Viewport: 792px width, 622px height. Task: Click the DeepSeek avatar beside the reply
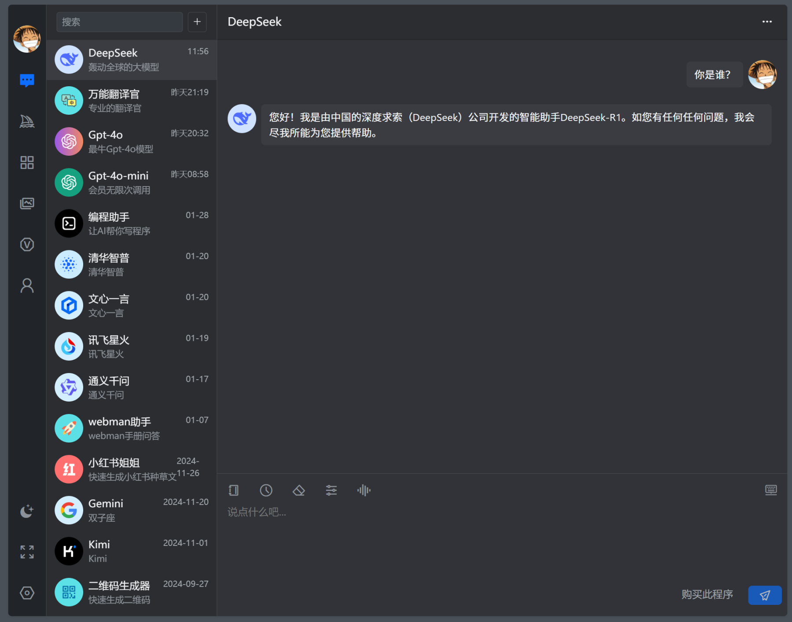pos(242,118)
